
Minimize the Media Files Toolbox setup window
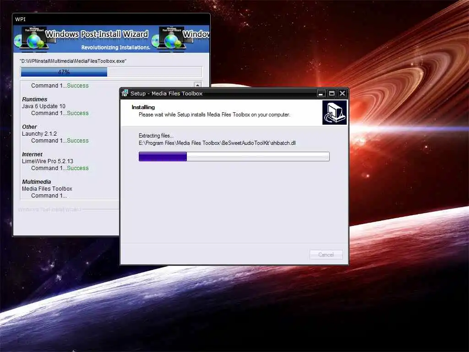321,93
